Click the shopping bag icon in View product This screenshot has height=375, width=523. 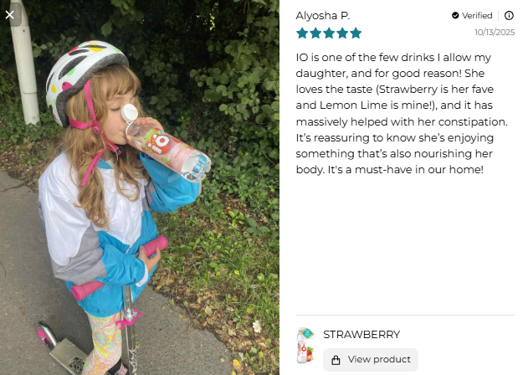coord(336,360)
